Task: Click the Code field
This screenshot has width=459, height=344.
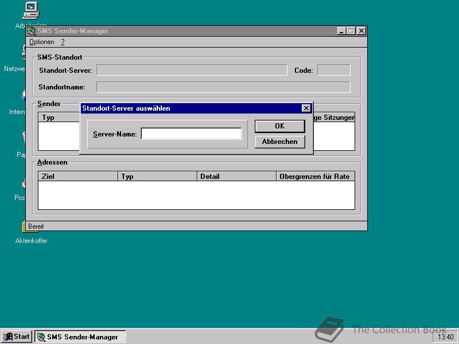Action: (334, 70)
